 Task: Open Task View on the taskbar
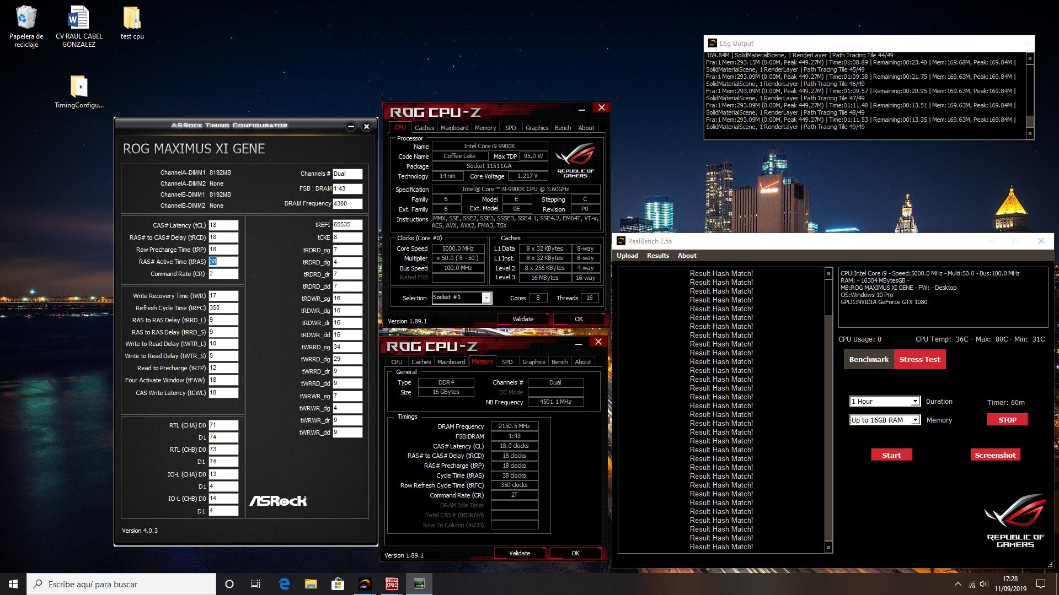tap(255, 584)
